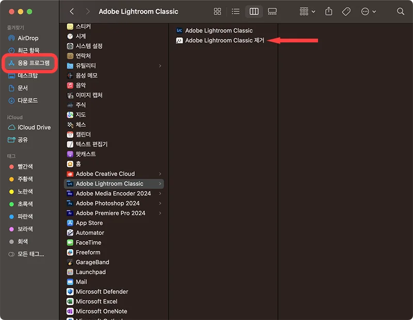The height and width of the screenshot is (320, 413).
Task: Click the Adobe Media Encoder 2024 name
Action: tap(113, 194)
